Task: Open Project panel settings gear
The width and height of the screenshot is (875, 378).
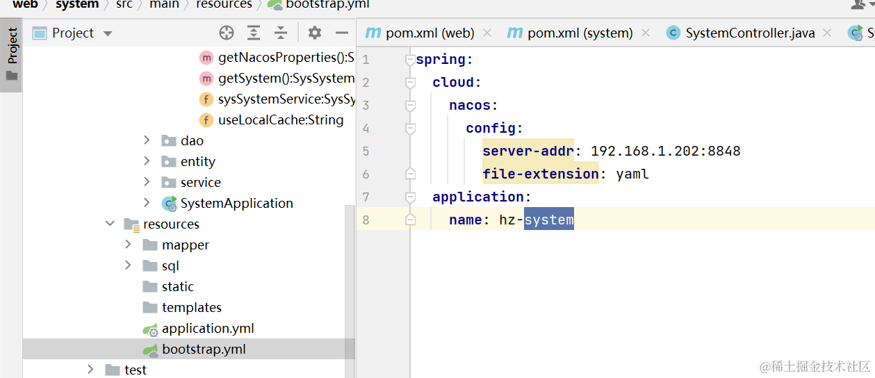Action: [x=315, y=33]
